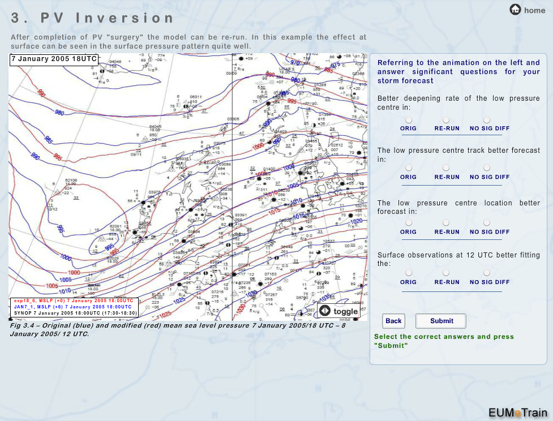Click the home text link
The image size is (553, 421).
pos(534,10)
